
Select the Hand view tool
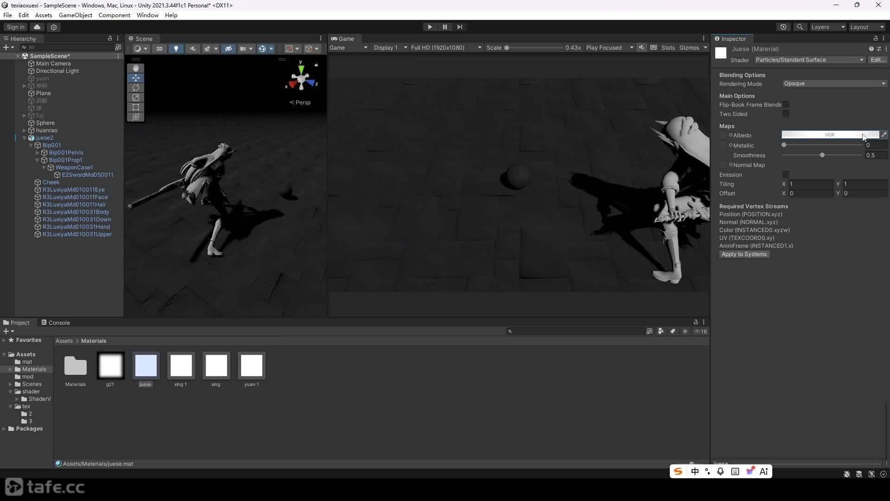pyautogui.click(x=135, y=68)
